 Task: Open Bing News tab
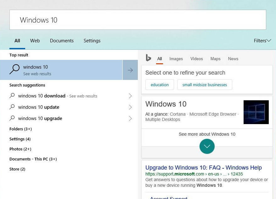point(233,59)
